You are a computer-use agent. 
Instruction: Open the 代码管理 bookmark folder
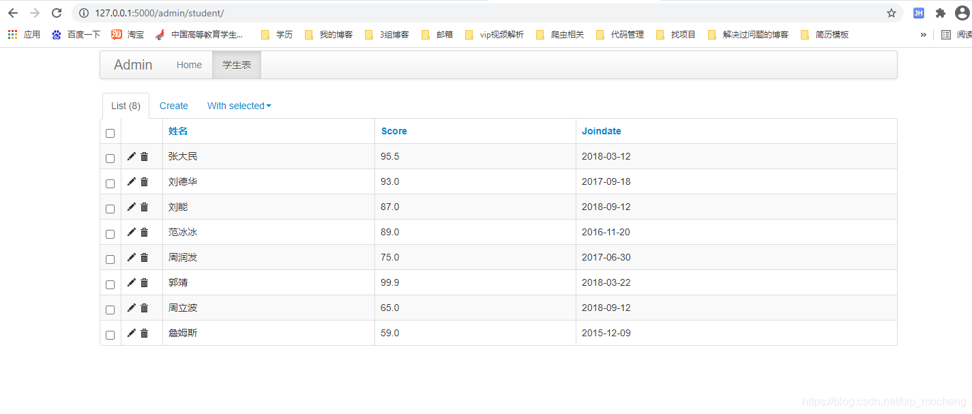[620, 34]
